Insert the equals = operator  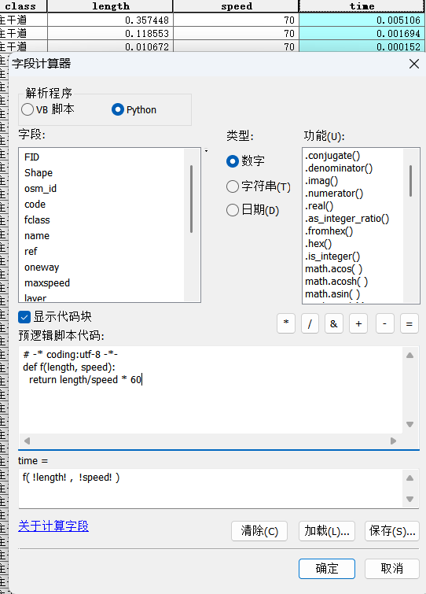409,323
